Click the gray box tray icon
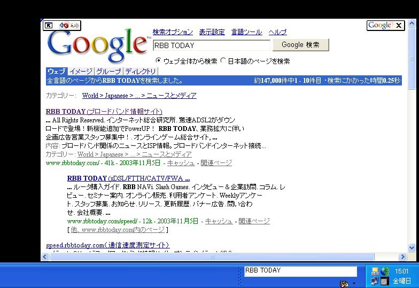Viewport: 419px width, 288px height. point(385,281)
